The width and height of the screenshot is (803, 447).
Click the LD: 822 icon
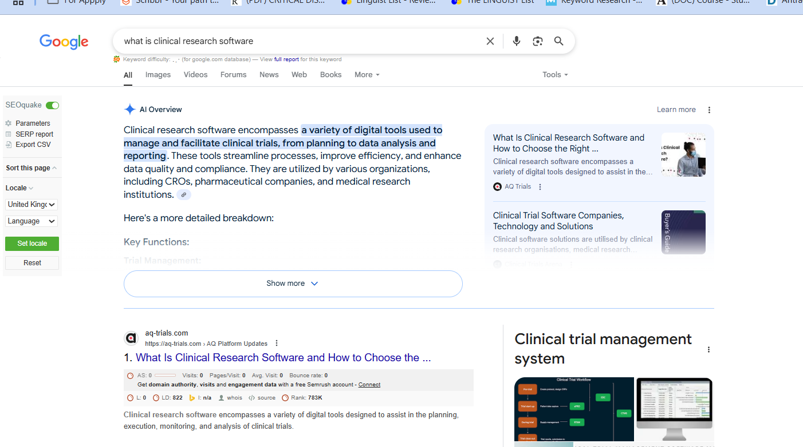[x=156, y=398]
